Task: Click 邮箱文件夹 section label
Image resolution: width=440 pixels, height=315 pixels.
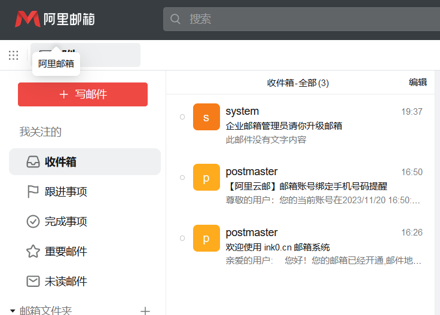Action: point(45,310)
